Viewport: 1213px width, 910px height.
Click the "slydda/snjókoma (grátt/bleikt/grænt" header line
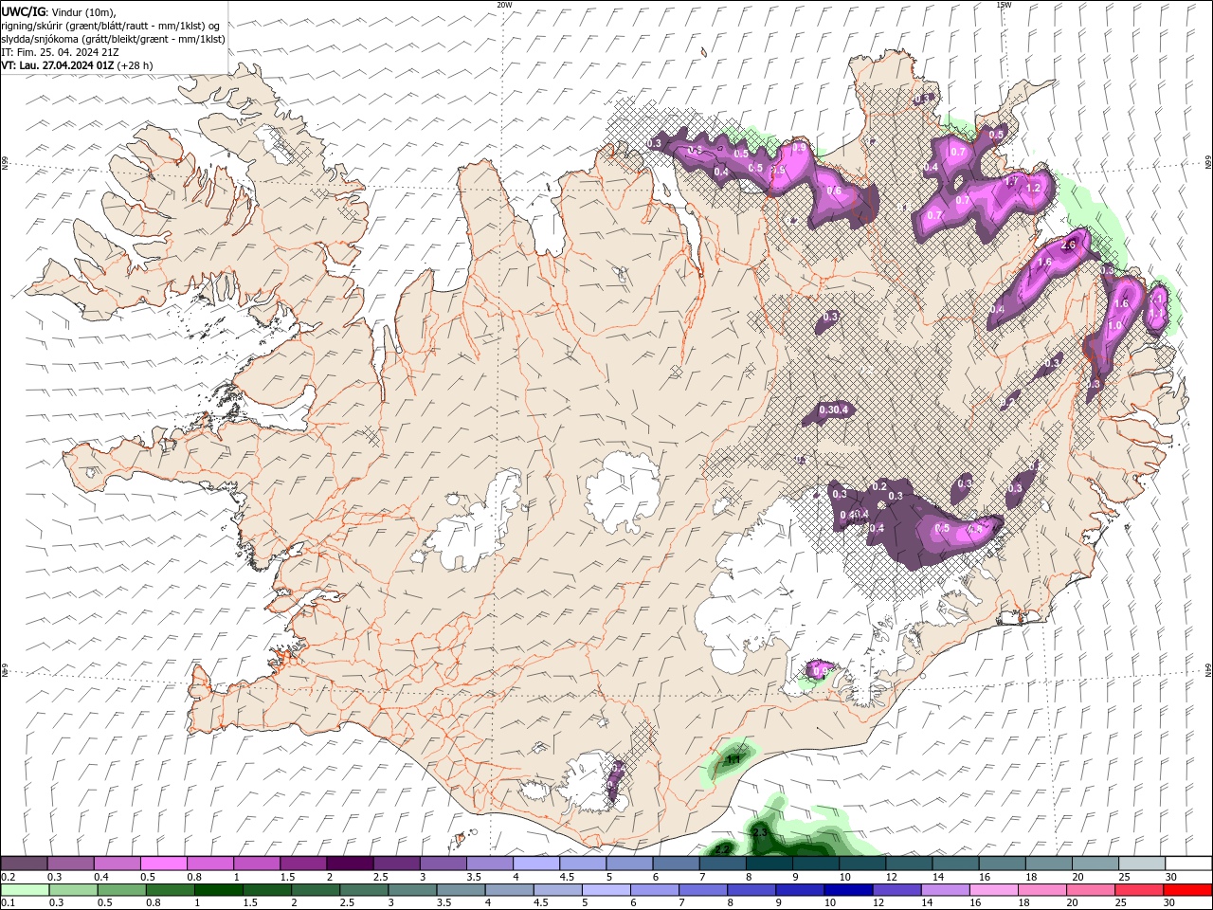[114, 39]
